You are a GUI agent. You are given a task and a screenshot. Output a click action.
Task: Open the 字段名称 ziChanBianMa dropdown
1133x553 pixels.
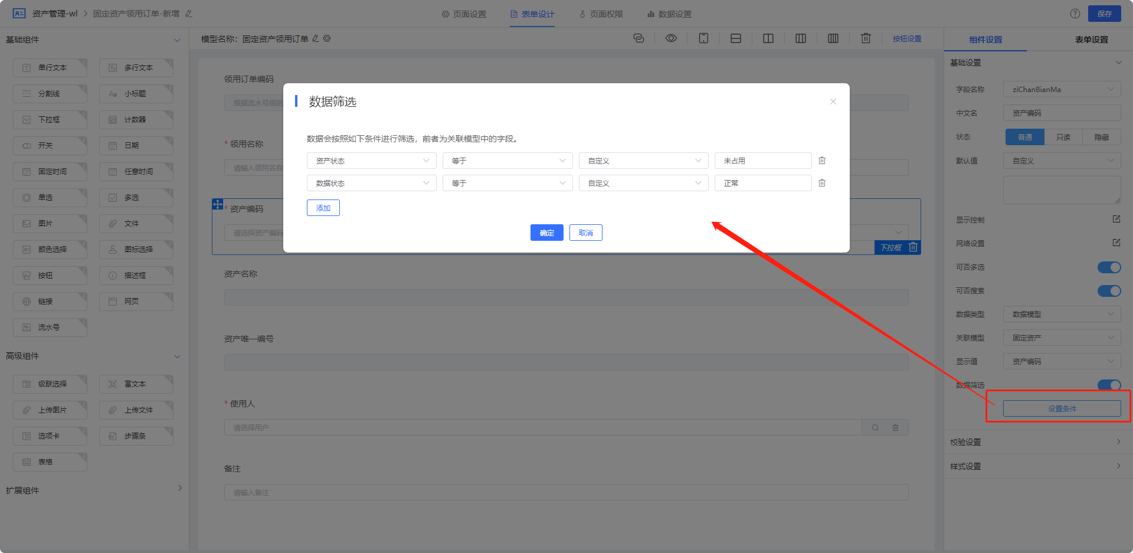pos(1062,90)
